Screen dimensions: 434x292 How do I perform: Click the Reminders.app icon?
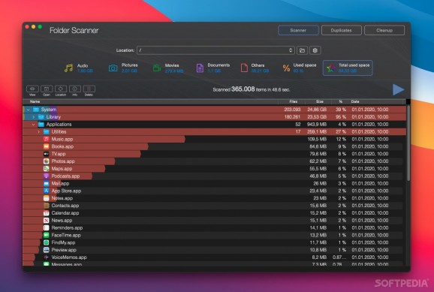click(47, 227)
